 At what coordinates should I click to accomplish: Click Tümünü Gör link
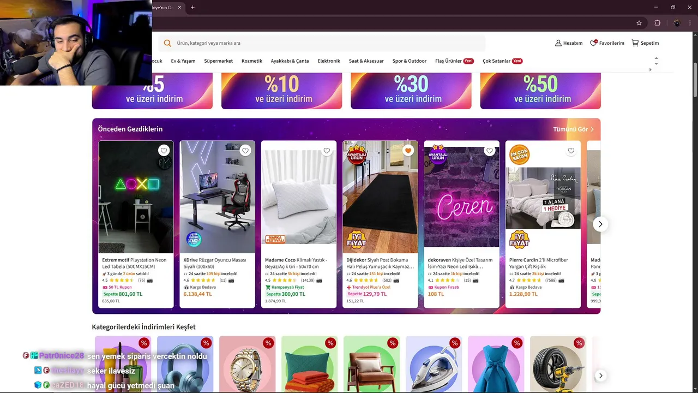pos(573,129)
